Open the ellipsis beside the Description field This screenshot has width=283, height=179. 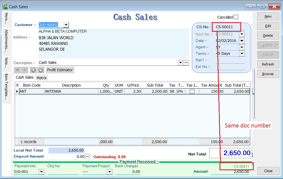(186, 62)
